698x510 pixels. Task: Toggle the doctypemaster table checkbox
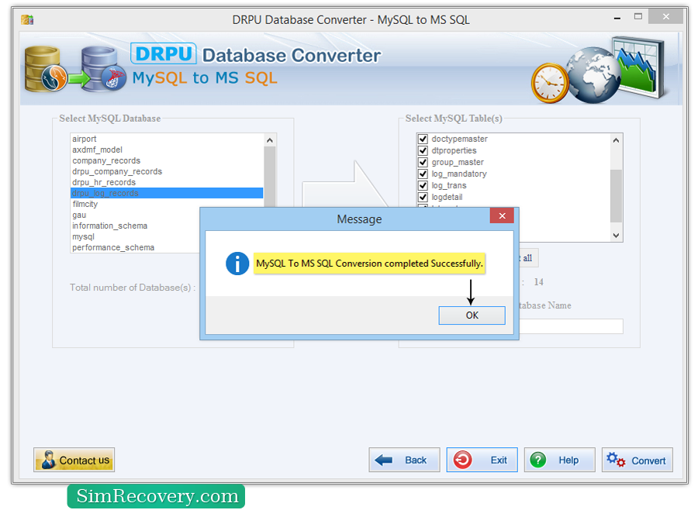[423, 139]
